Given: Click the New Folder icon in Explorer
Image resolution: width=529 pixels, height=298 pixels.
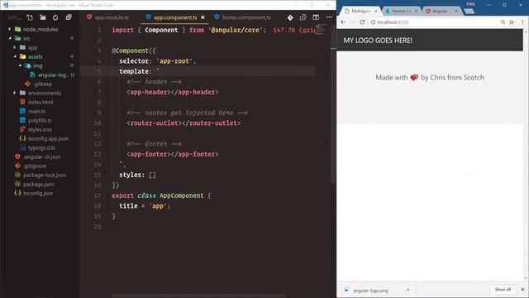Looking at the screenshot, I should [x=42, y=17].
